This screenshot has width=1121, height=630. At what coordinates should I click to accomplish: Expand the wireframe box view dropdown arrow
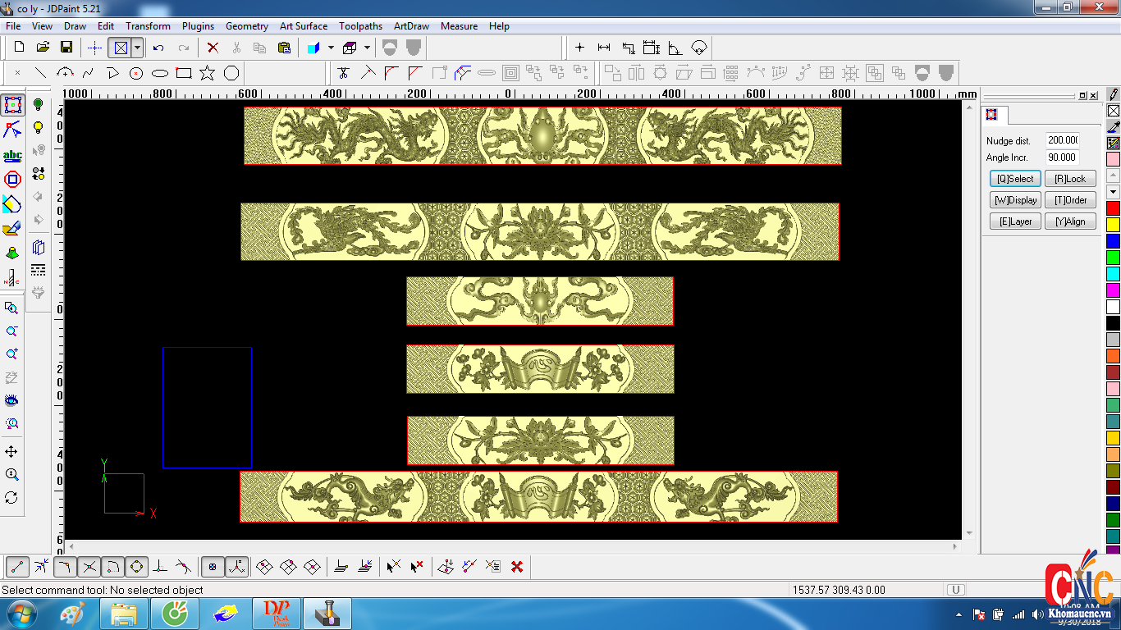[367, 48]
